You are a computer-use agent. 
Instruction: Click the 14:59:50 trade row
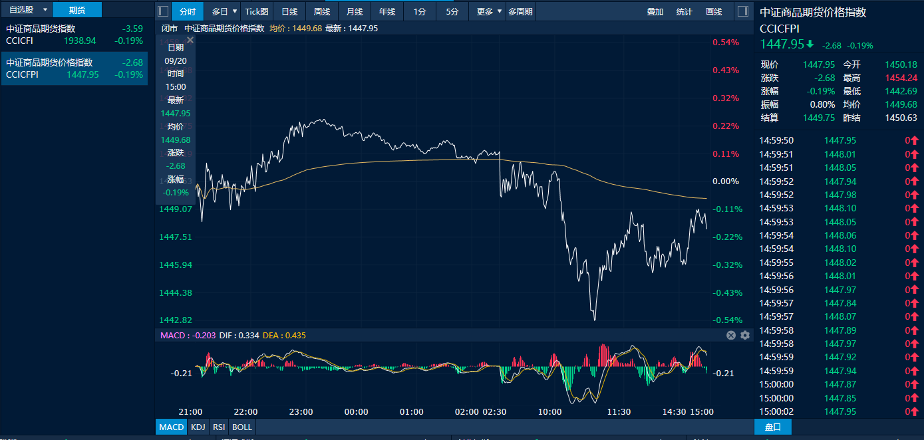click(840, 140)
